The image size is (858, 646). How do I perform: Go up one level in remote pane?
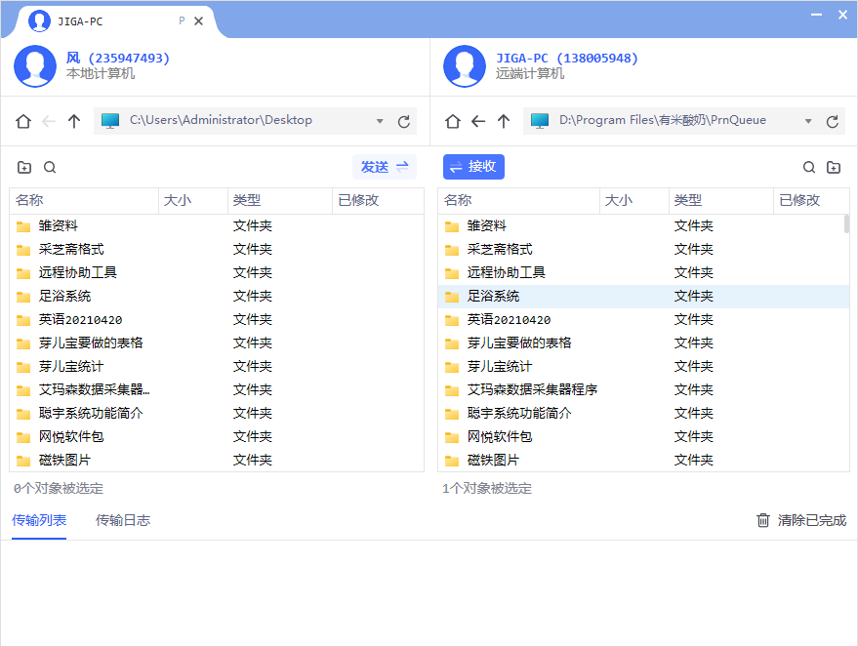pos(504,121)
